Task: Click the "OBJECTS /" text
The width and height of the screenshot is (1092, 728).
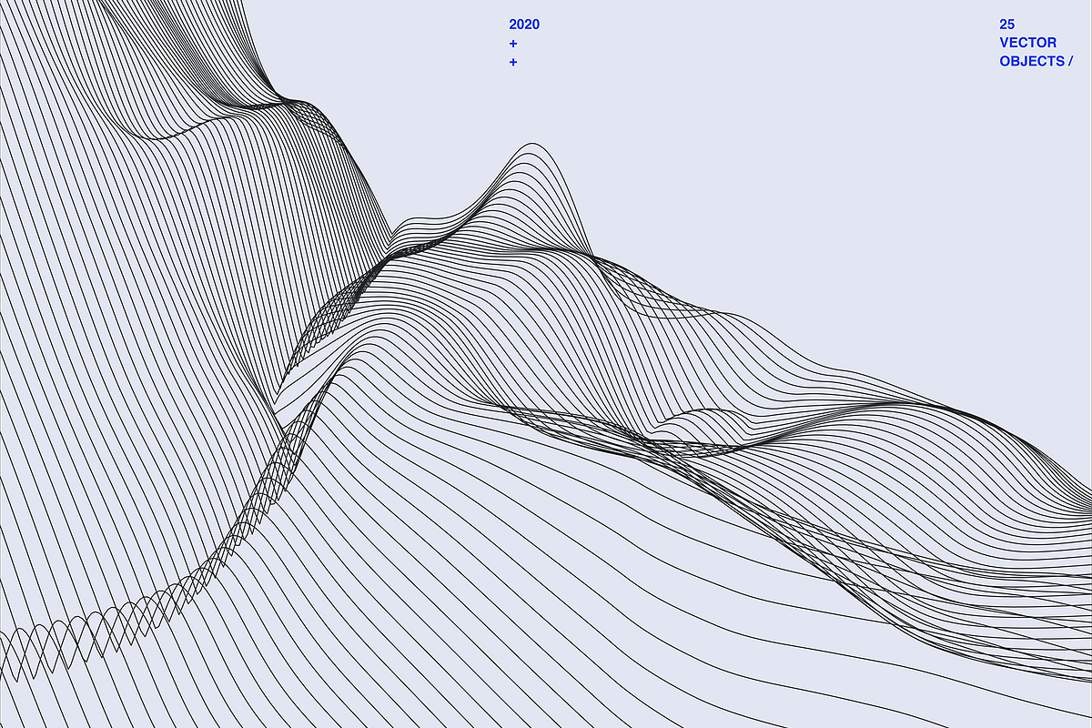Action: (1036, 61)
